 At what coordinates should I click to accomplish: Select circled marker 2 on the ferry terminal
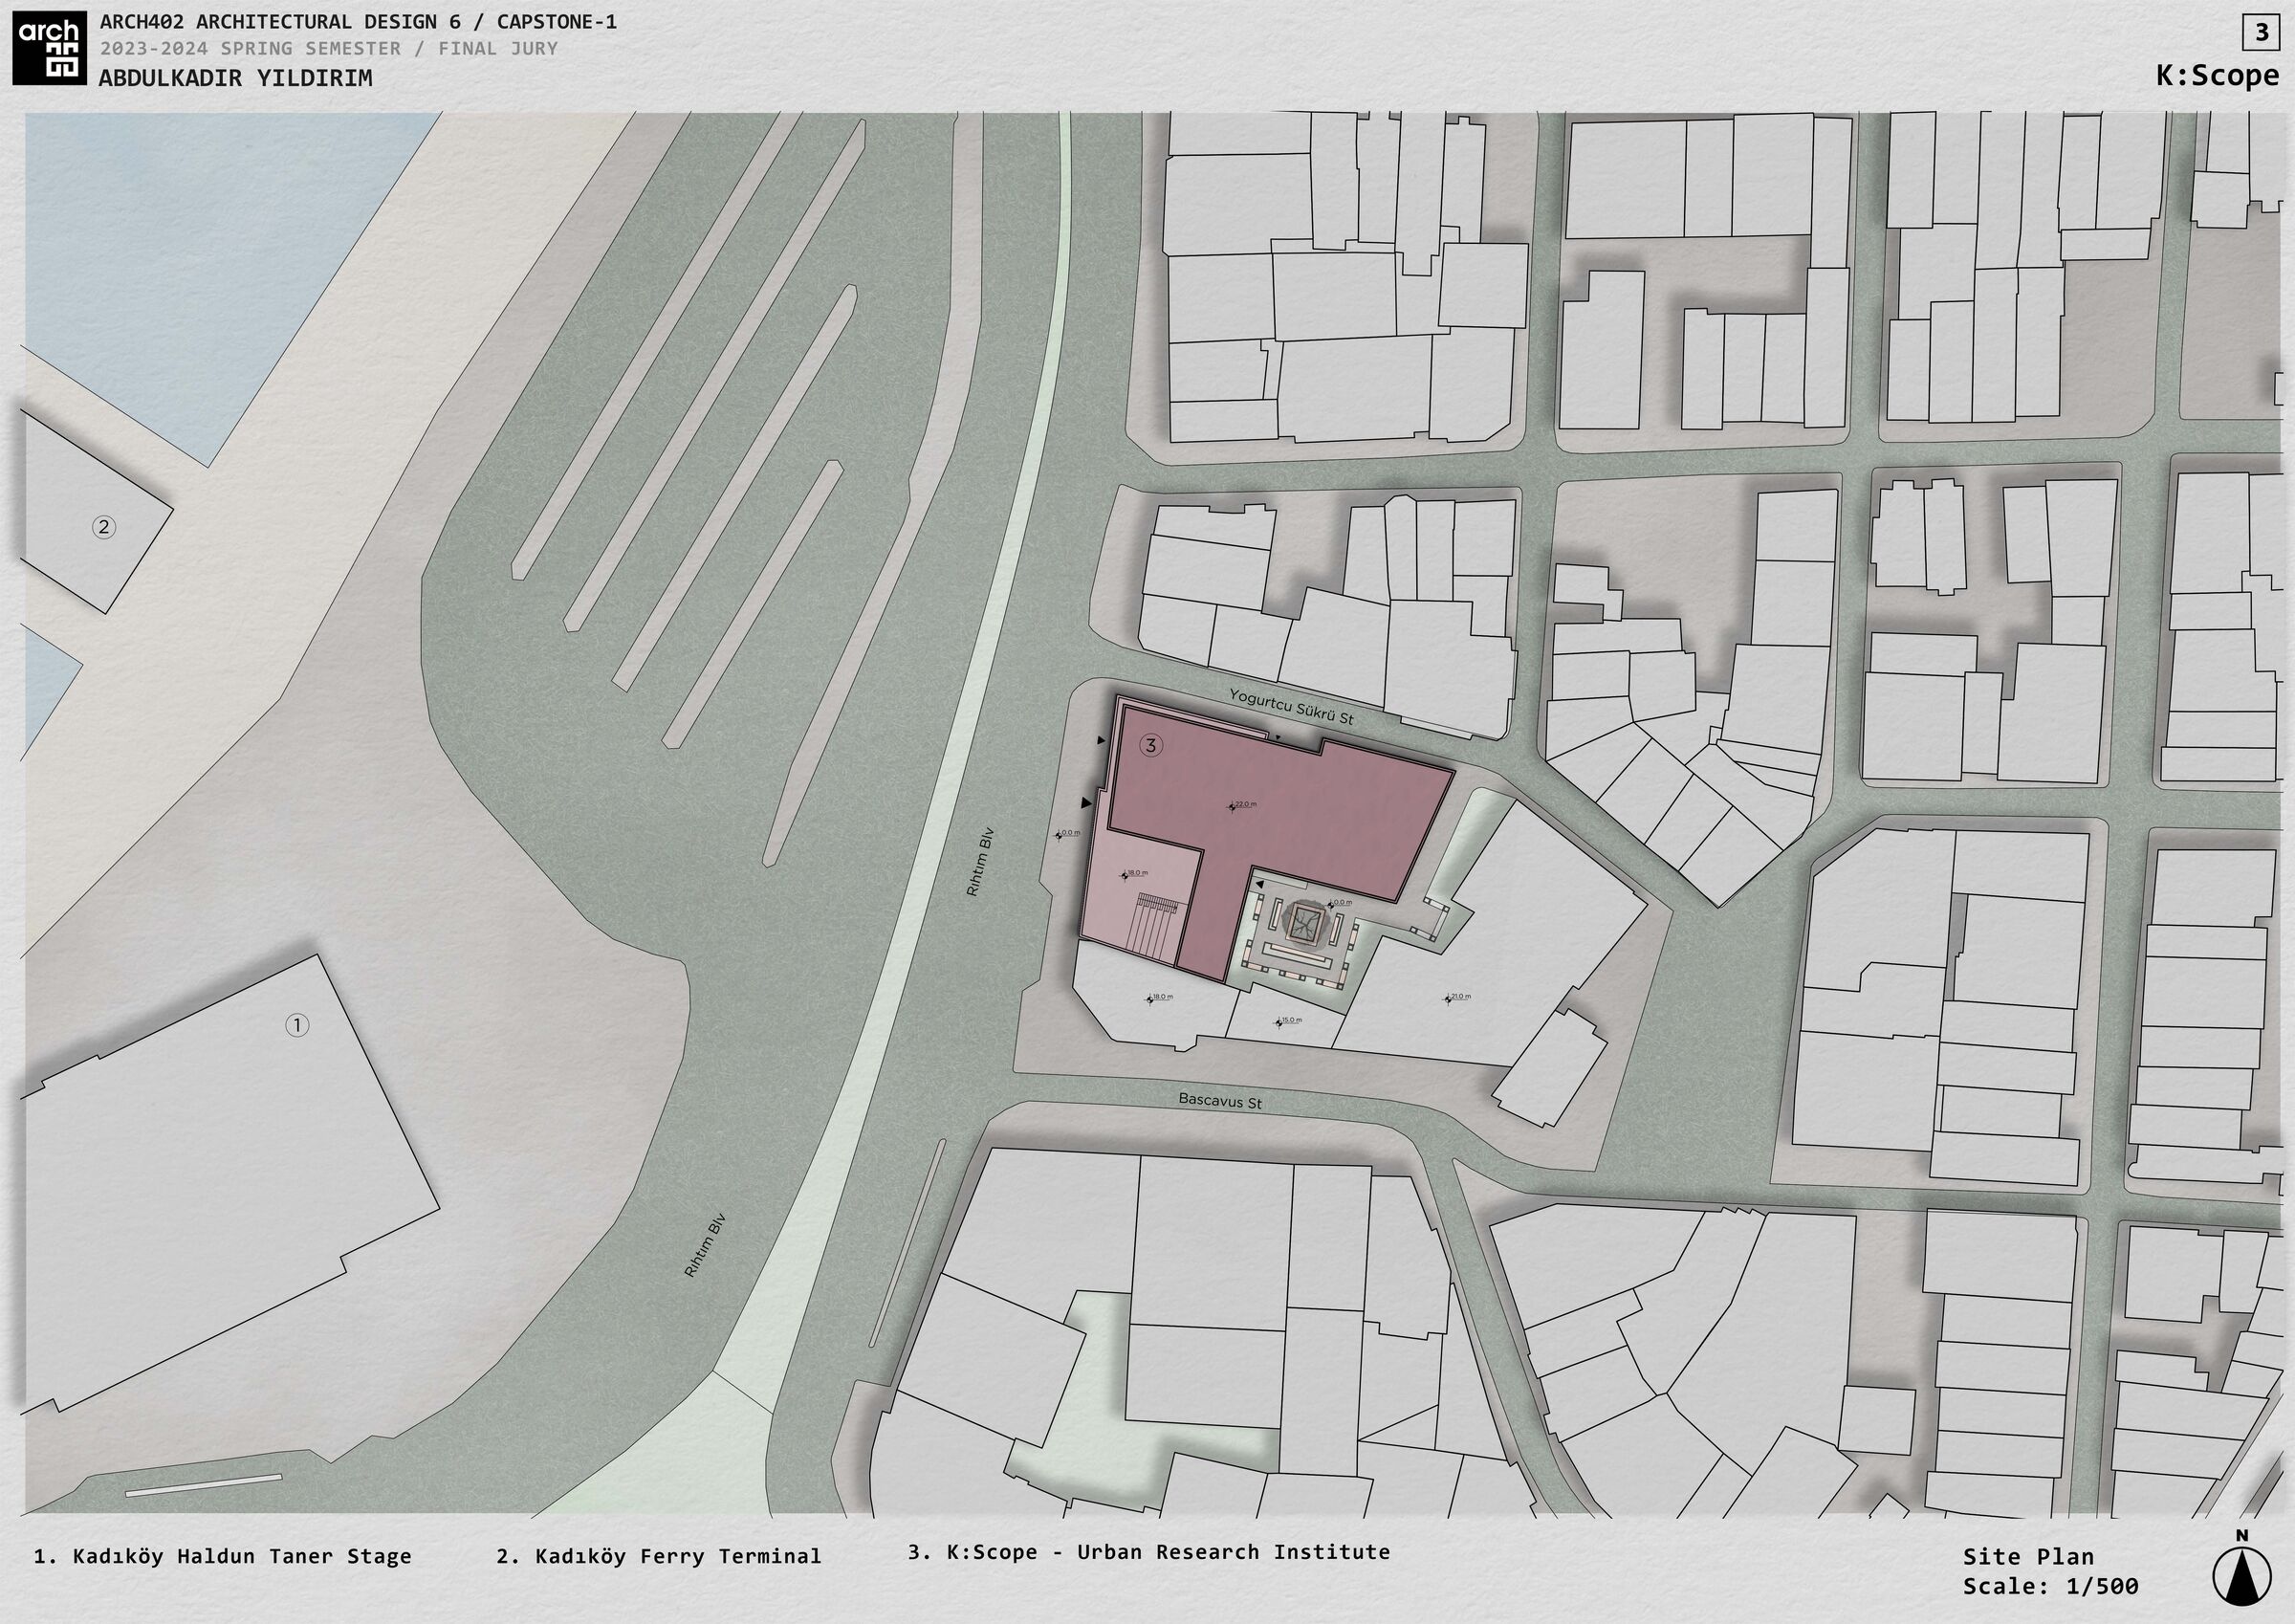point(104,527)
